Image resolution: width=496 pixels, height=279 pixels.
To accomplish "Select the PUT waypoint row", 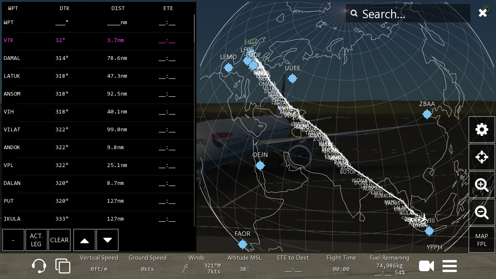I will click(98, 201).
